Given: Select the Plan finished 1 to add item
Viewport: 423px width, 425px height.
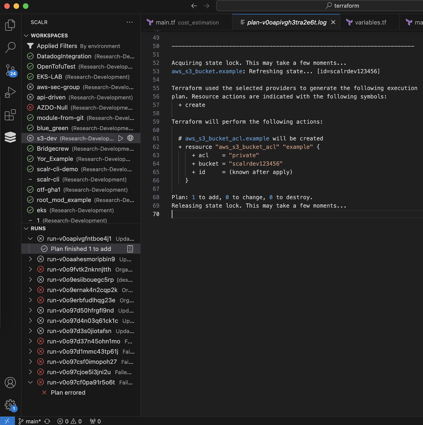Looking at the screenshot, I should (x=81, y=249).
